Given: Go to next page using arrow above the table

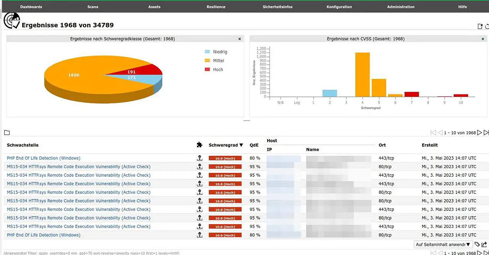Looking at the screenshot, I should pos(480,133).
